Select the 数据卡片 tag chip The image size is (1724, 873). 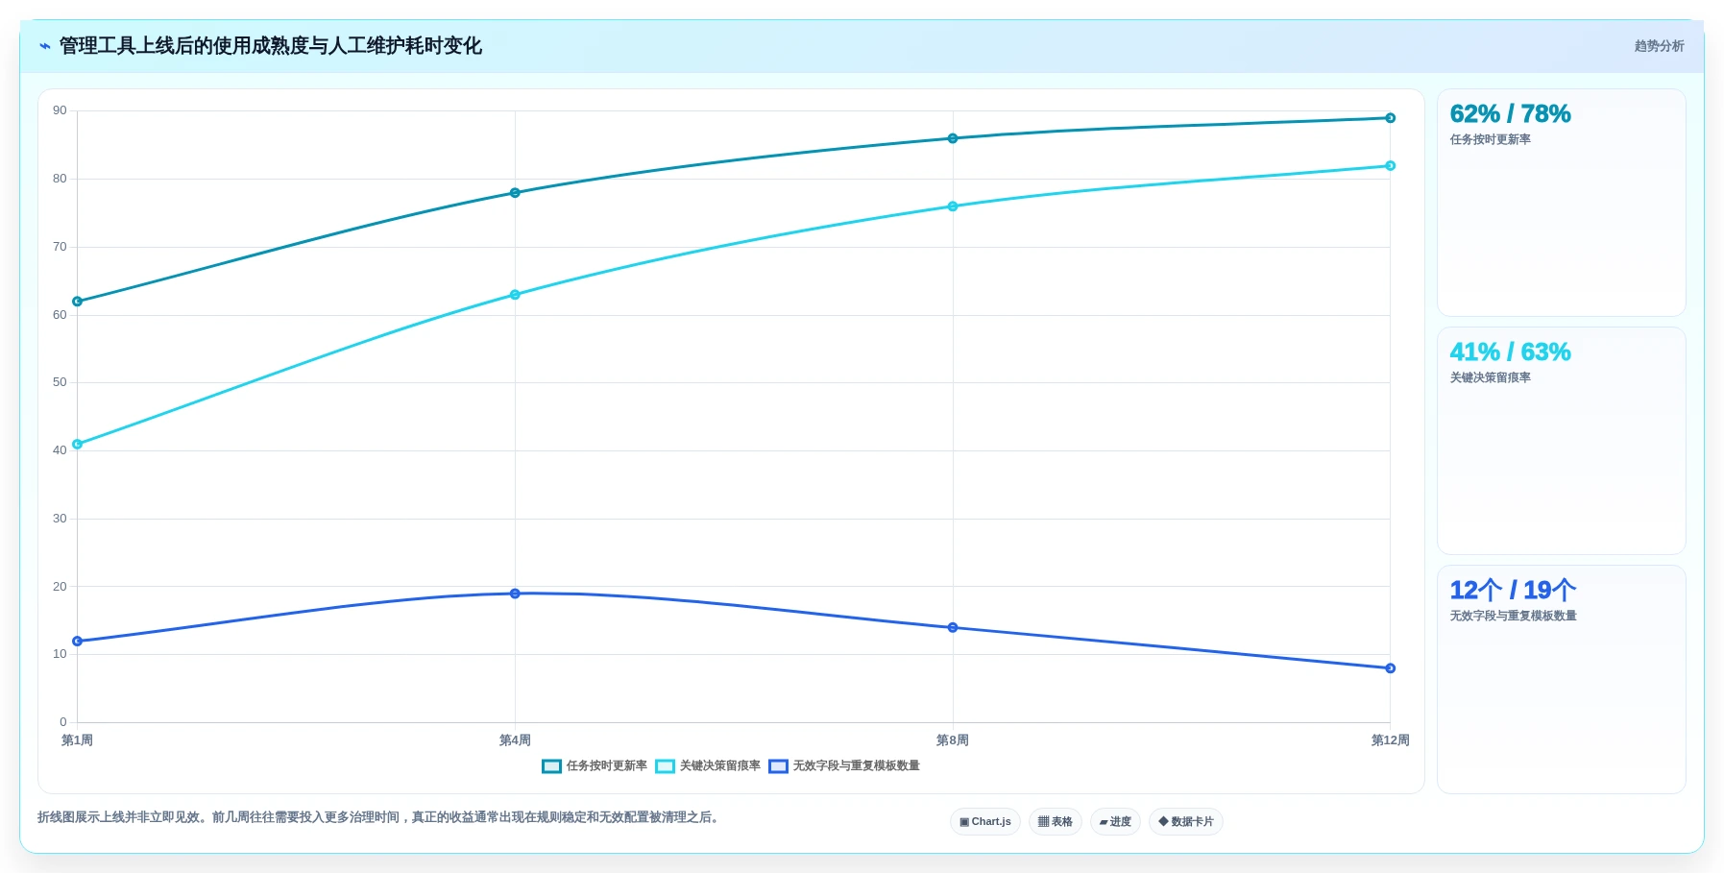1186,822
